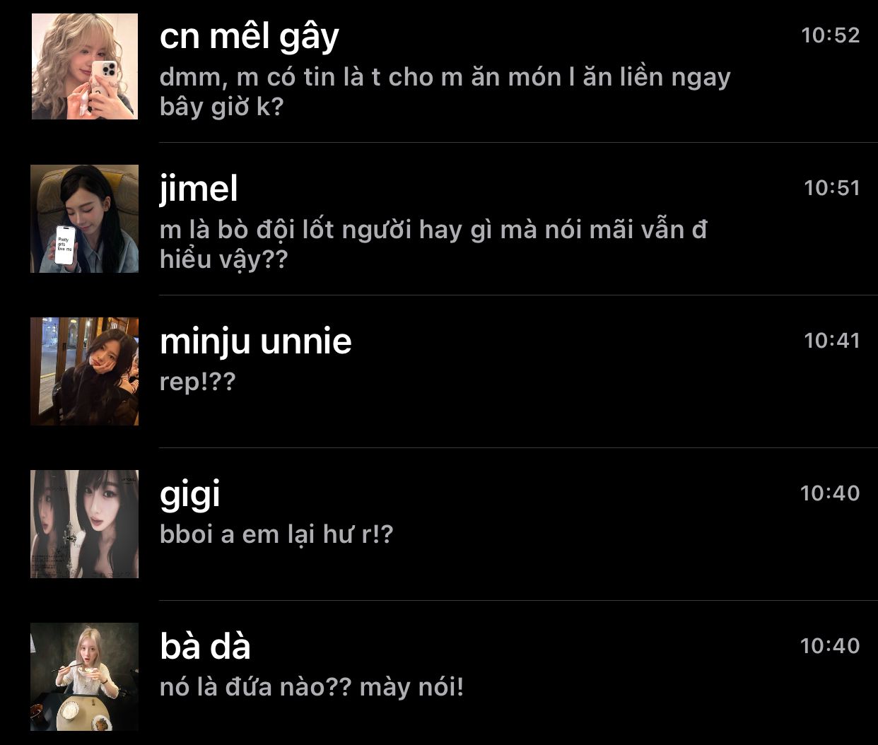Viewport: 878px width, 745px height.
Task: Click gigi's 10:40 timestamp
Action: pyautogui.click(x=830, y=493)
